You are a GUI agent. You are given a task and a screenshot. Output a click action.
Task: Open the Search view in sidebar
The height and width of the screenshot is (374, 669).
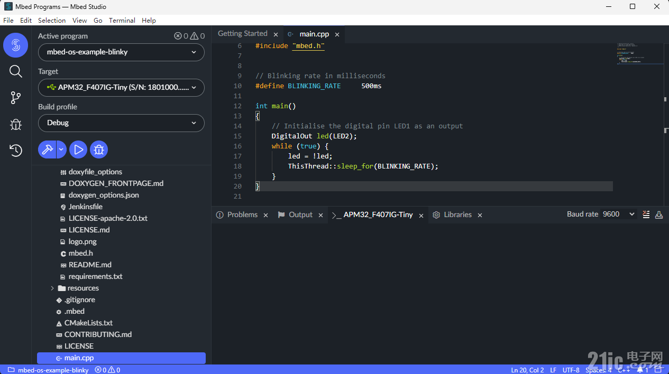16,71
